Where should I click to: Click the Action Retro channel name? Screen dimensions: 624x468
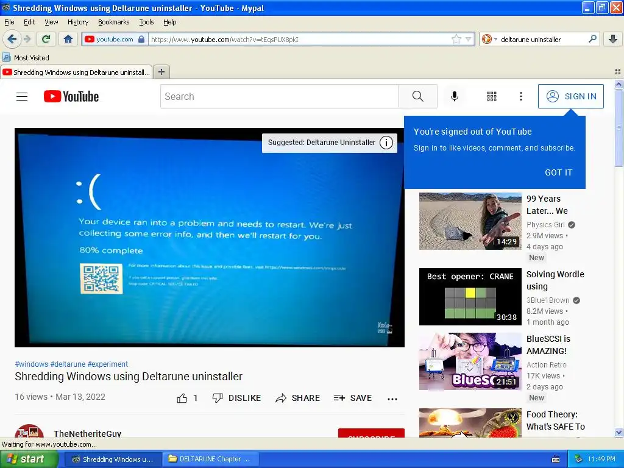click(547, 364)
